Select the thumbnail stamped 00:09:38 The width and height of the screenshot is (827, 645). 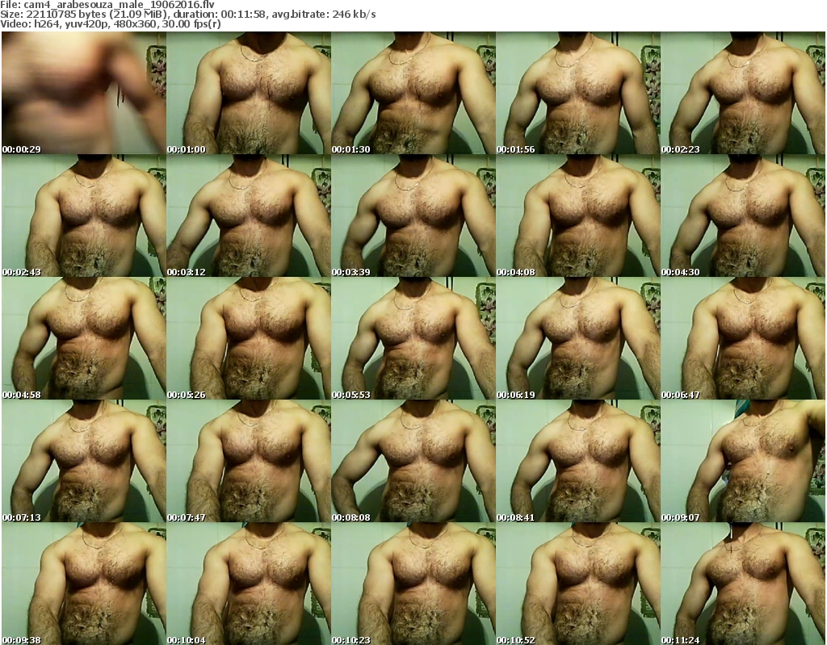tap(84, 584)
